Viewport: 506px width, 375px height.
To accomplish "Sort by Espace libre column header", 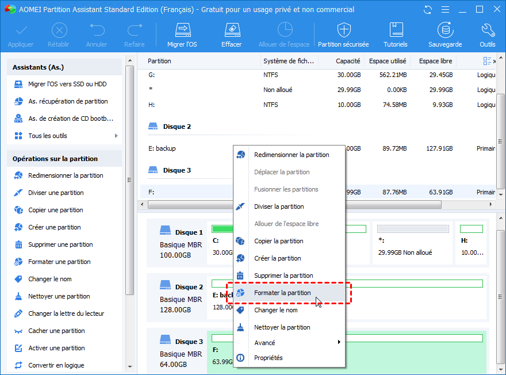I will point(434,61).
